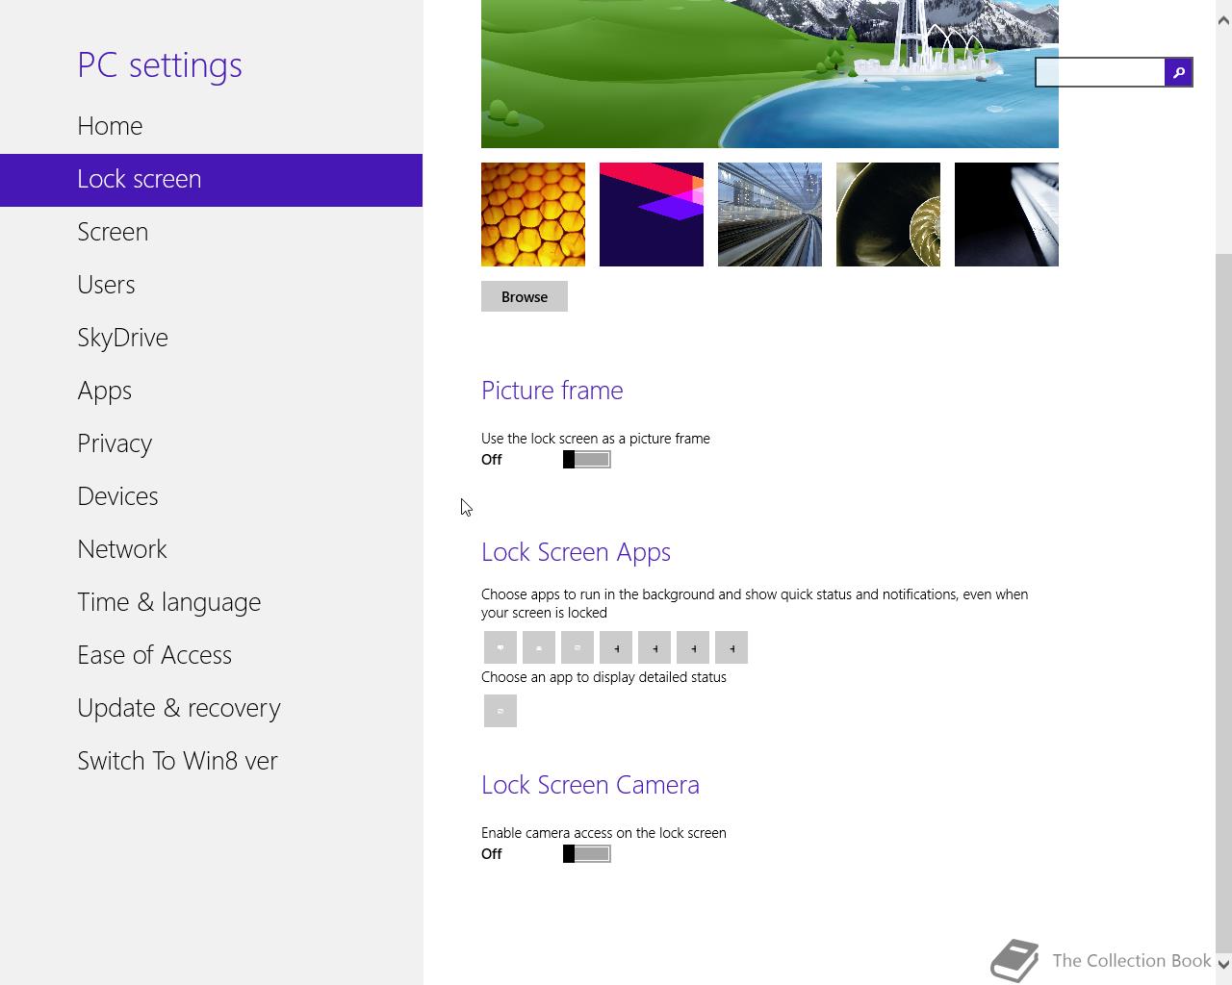Select Lock screen in the sidebar
The height and width of the screenshot is (985, 1232).
click(211, 180)
